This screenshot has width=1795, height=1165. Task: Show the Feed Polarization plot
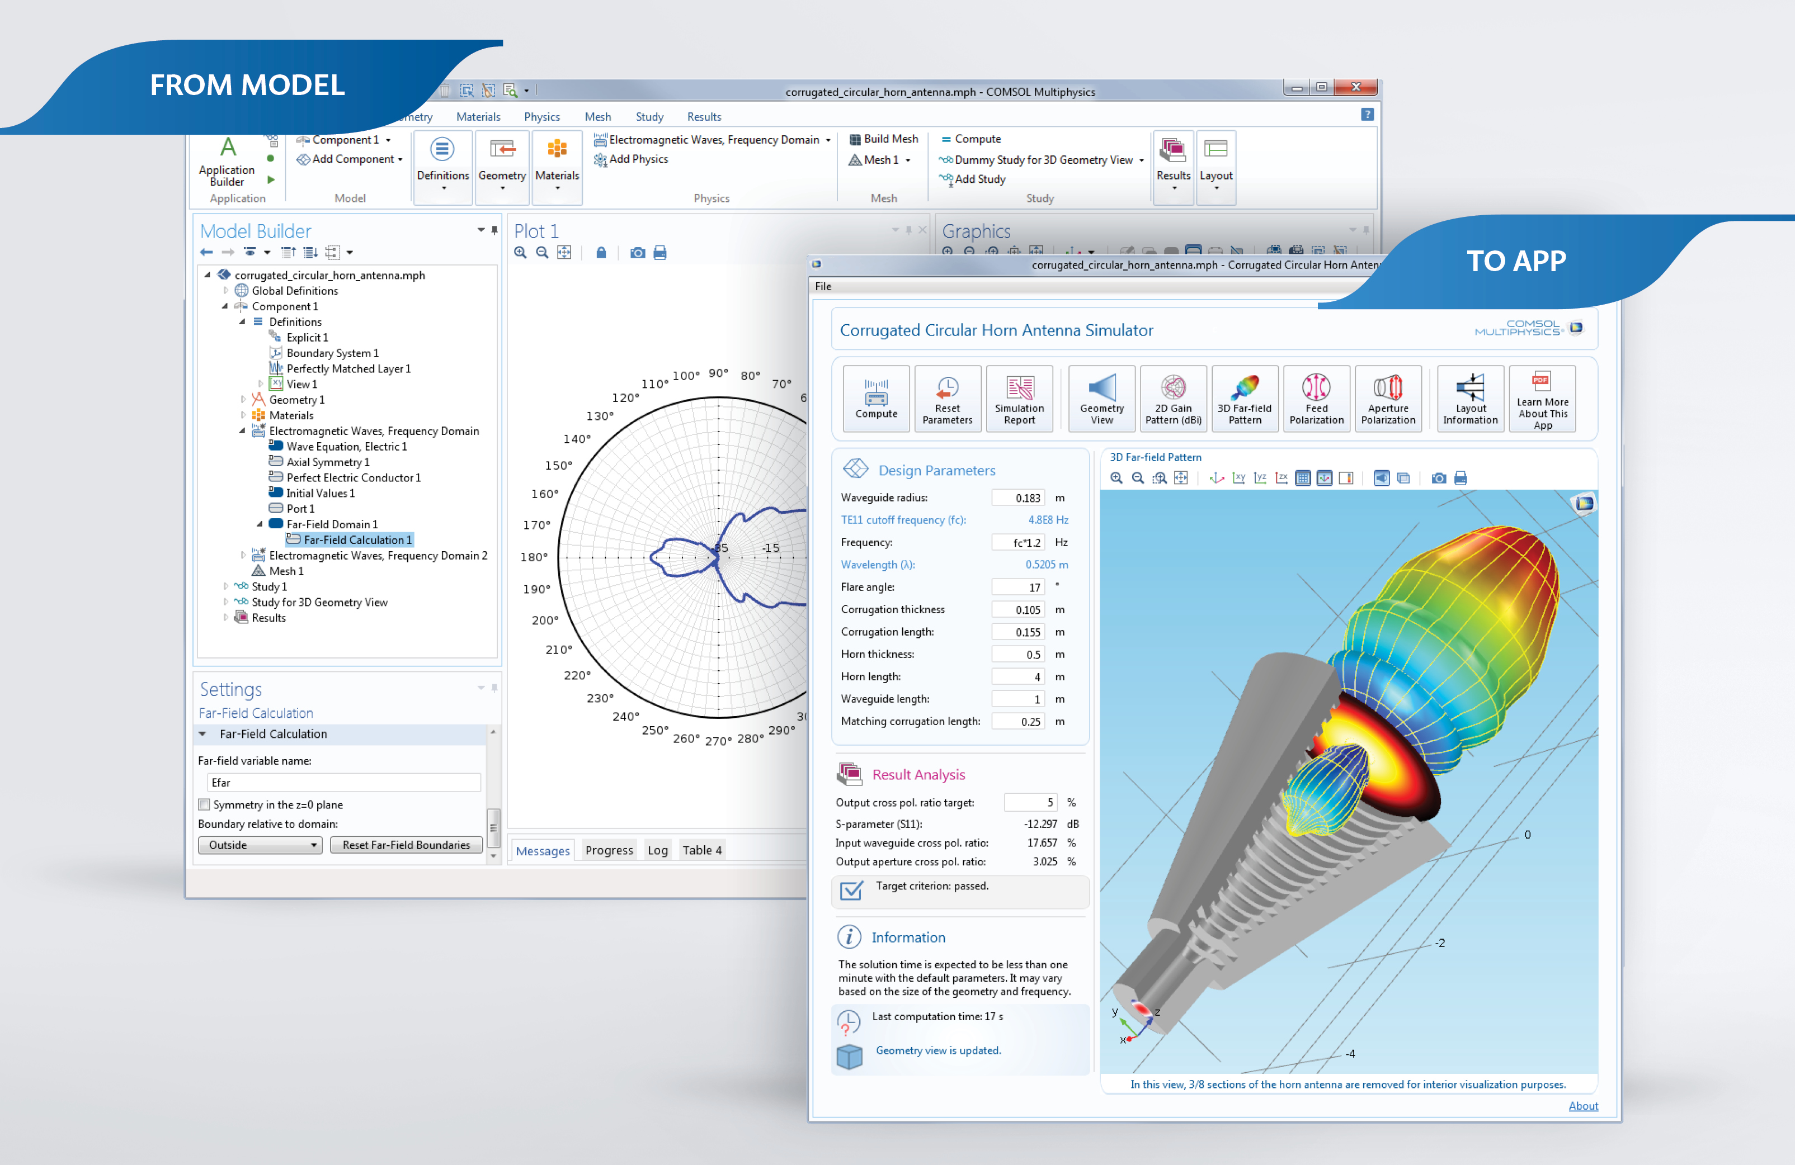pos(1316,399)
